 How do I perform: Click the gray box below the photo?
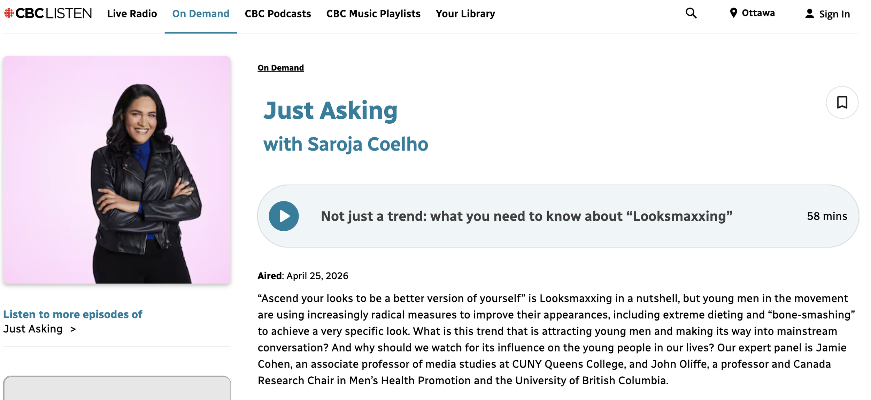click(117, 388)
